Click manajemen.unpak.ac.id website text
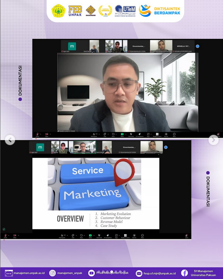Viewport: 223px width, 279px height. pos(29,273)
